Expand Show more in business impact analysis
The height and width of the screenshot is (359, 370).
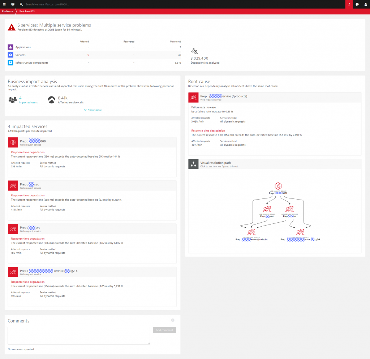click(92, 110)
